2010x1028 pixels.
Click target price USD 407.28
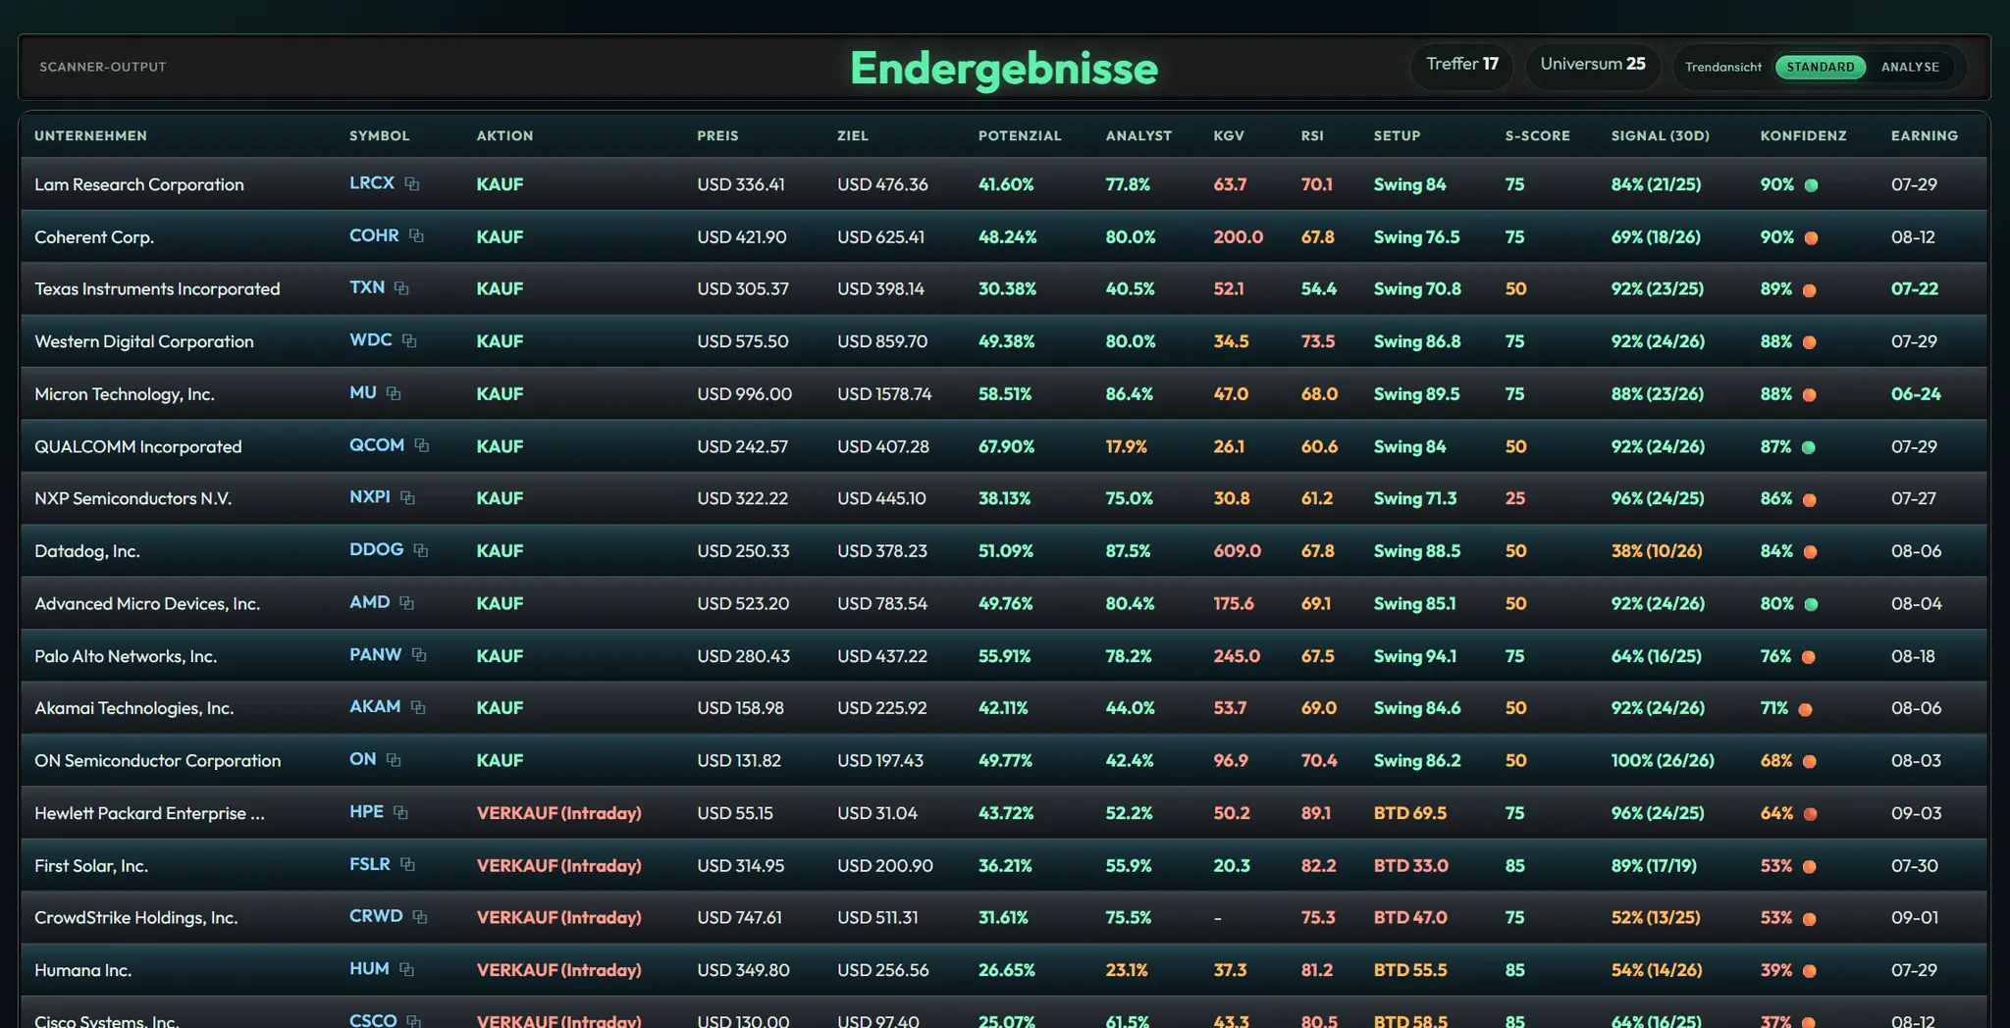click(882, 446)
